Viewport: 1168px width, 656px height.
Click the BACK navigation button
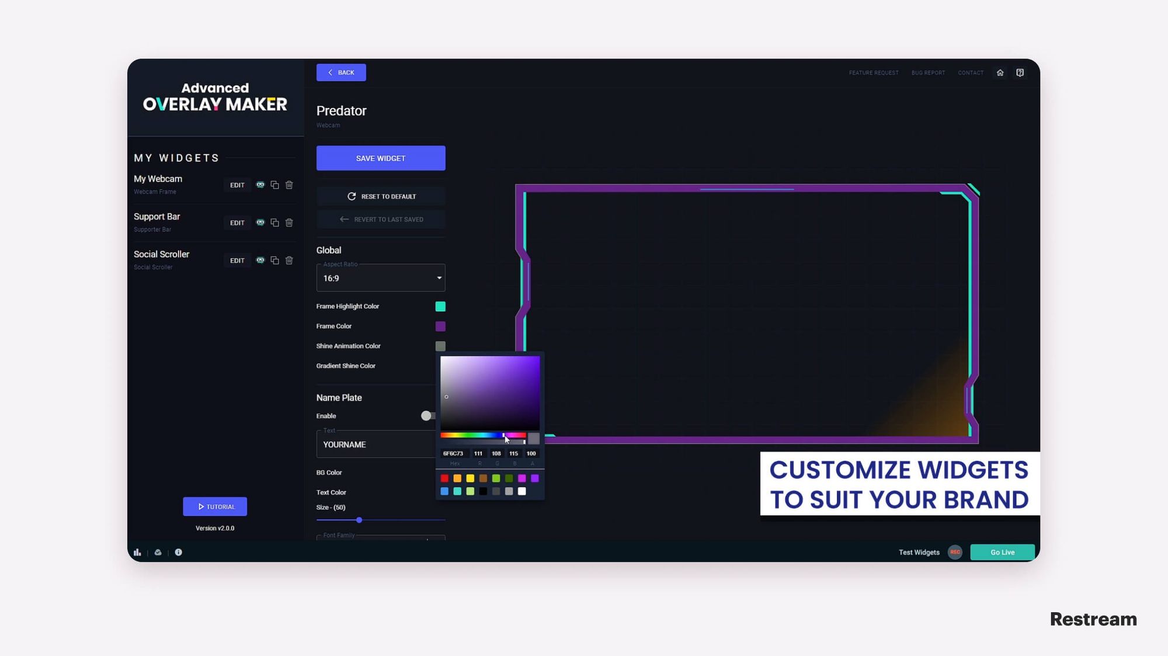(x=341, y=72)
